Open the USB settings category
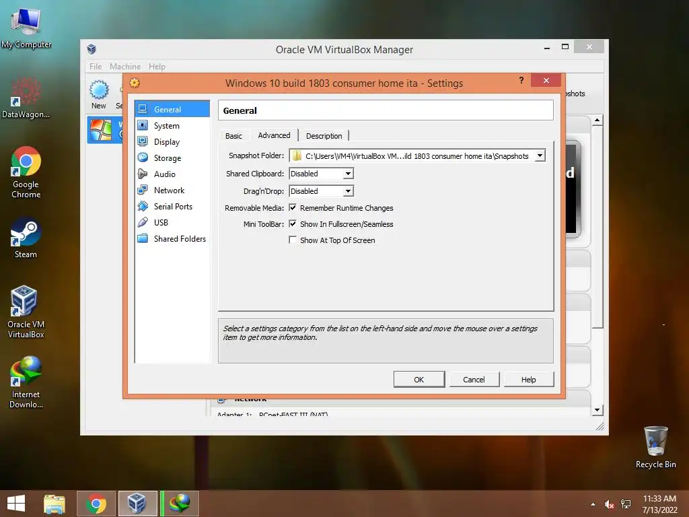689x517 pixels. (x=172, y=222)
